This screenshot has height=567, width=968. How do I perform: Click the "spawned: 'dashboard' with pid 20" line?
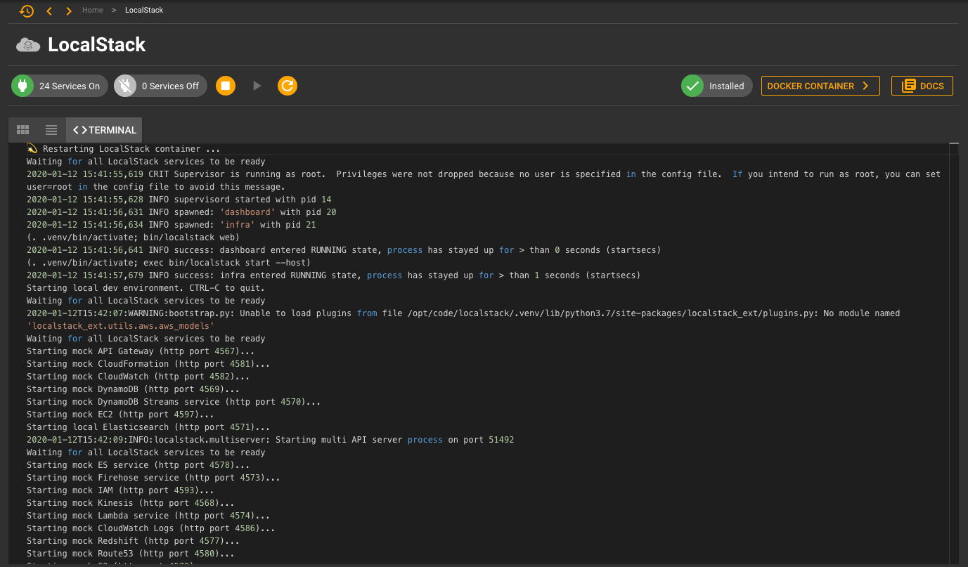[181, 212]
